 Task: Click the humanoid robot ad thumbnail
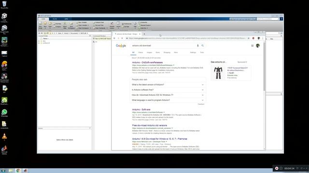(x=218, y=73)
